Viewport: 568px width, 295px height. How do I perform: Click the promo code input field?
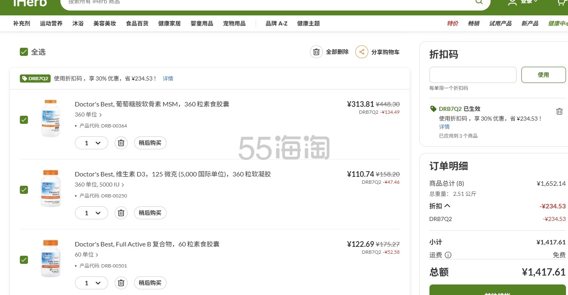pyautogui.click(x=473, y=75)
